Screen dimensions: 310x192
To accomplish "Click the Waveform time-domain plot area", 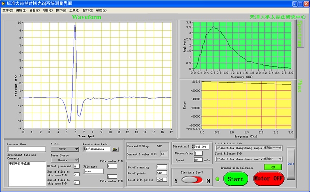I will pyautogui.click(x=97, y=75).
